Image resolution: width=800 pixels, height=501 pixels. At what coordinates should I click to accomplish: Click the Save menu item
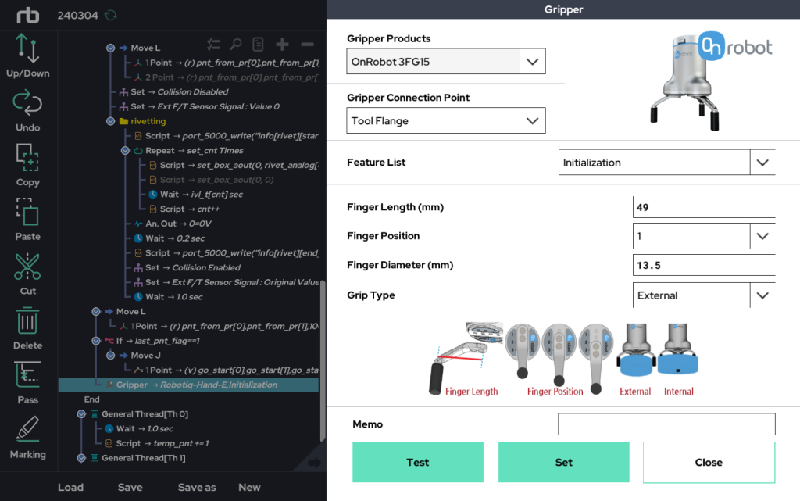coord(130,487)
